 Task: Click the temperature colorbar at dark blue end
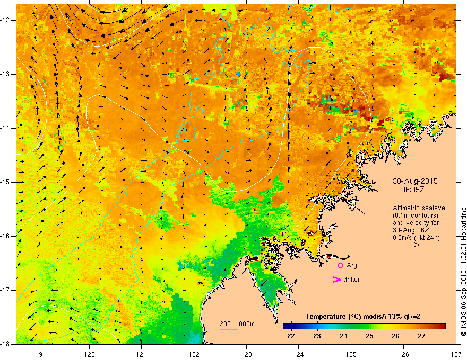(288, 327)
